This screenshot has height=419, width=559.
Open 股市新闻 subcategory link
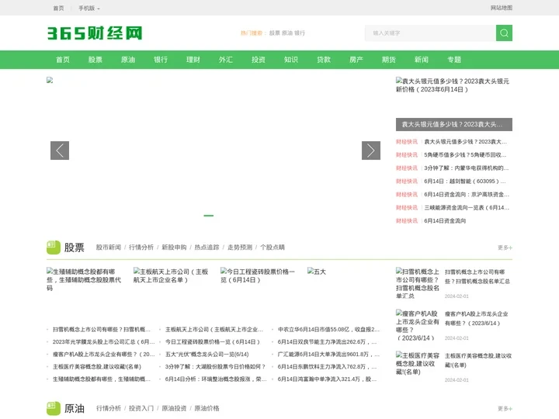point(109,248)
